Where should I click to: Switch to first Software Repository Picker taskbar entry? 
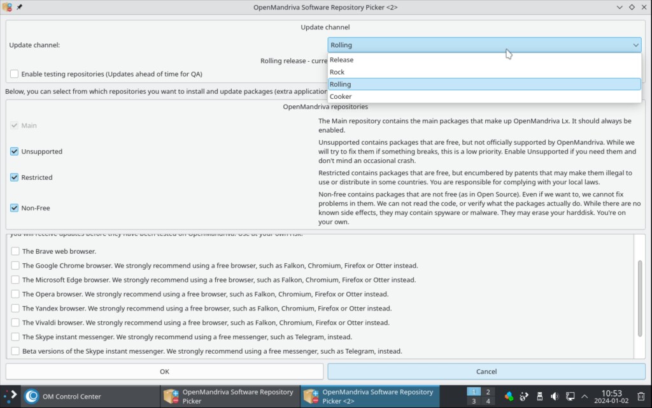point(229,397)
